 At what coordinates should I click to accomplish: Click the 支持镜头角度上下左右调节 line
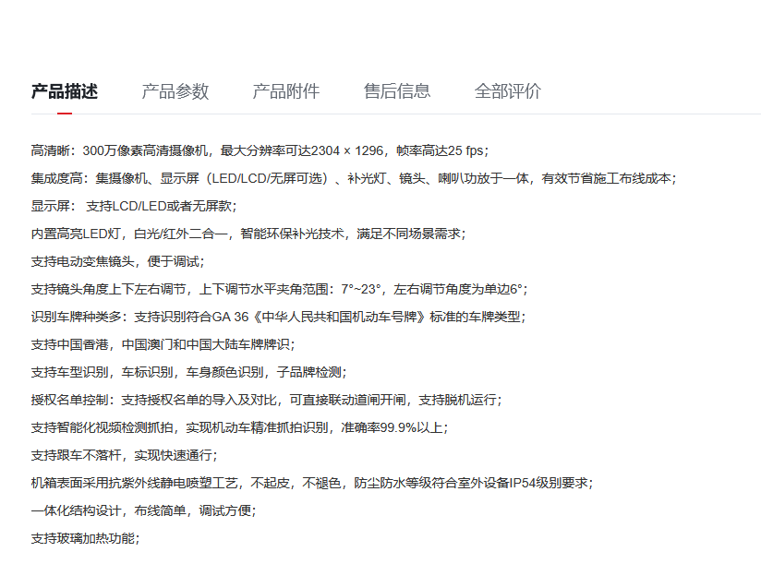279,289
